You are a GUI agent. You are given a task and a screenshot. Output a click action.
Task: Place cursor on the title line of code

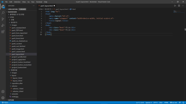(59, 21)
